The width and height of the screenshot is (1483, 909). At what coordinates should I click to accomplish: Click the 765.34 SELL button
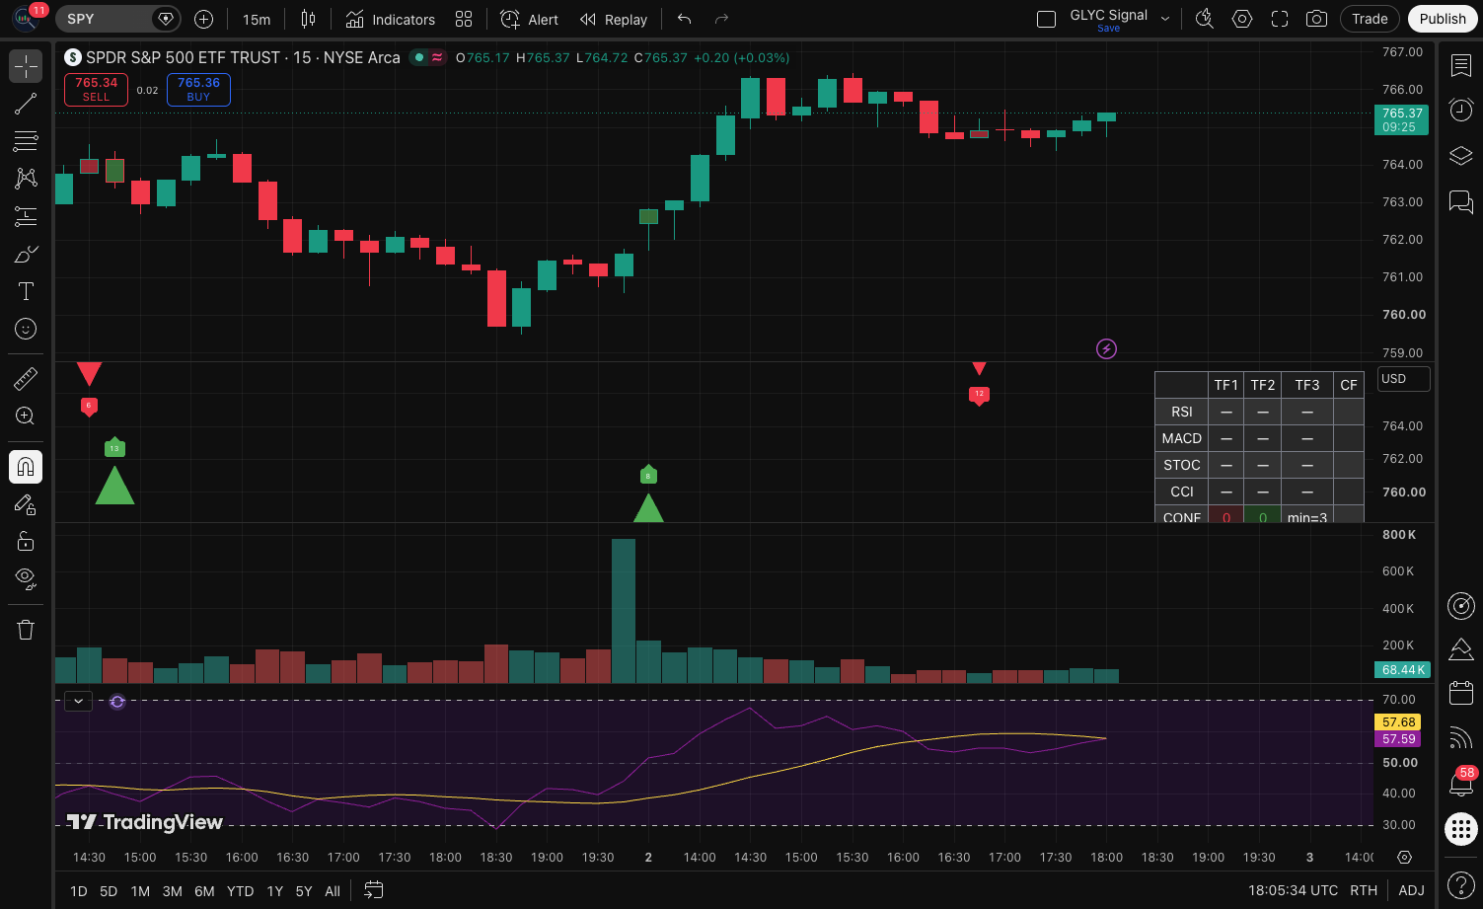coord(96,90)
